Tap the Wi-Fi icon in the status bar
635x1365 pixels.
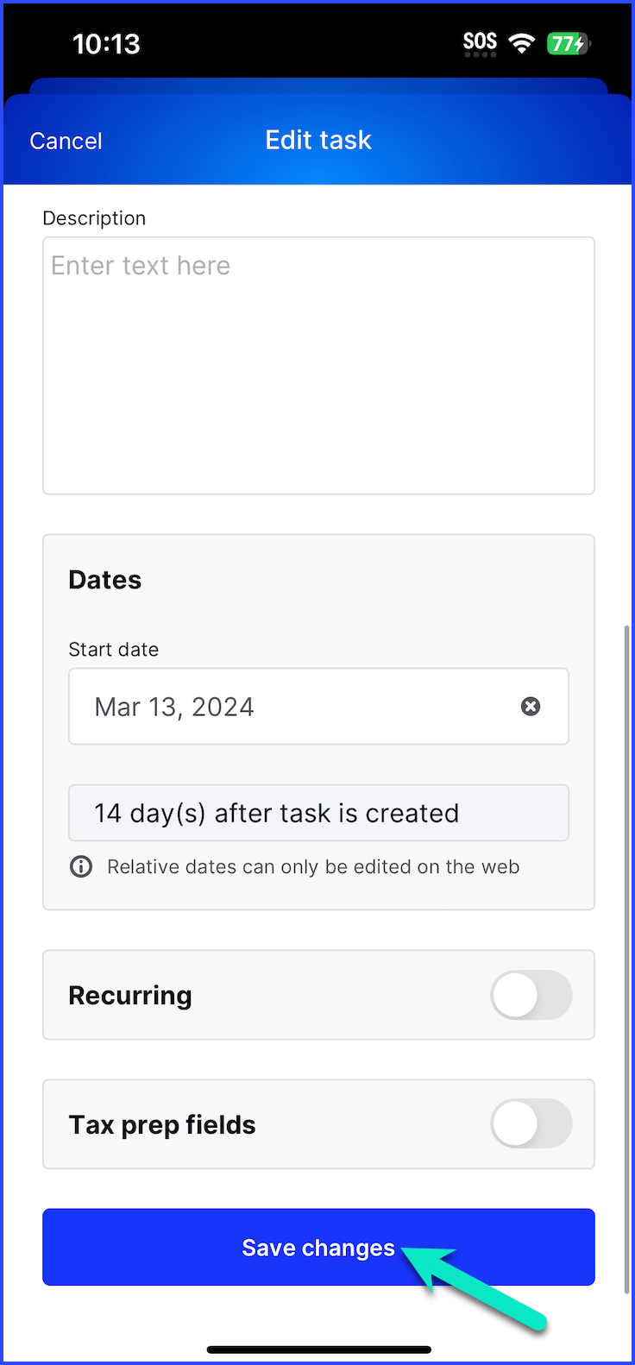coord(521,43)
